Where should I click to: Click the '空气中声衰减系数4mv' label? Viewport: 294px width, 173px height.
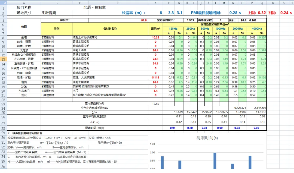pos(94,108)
